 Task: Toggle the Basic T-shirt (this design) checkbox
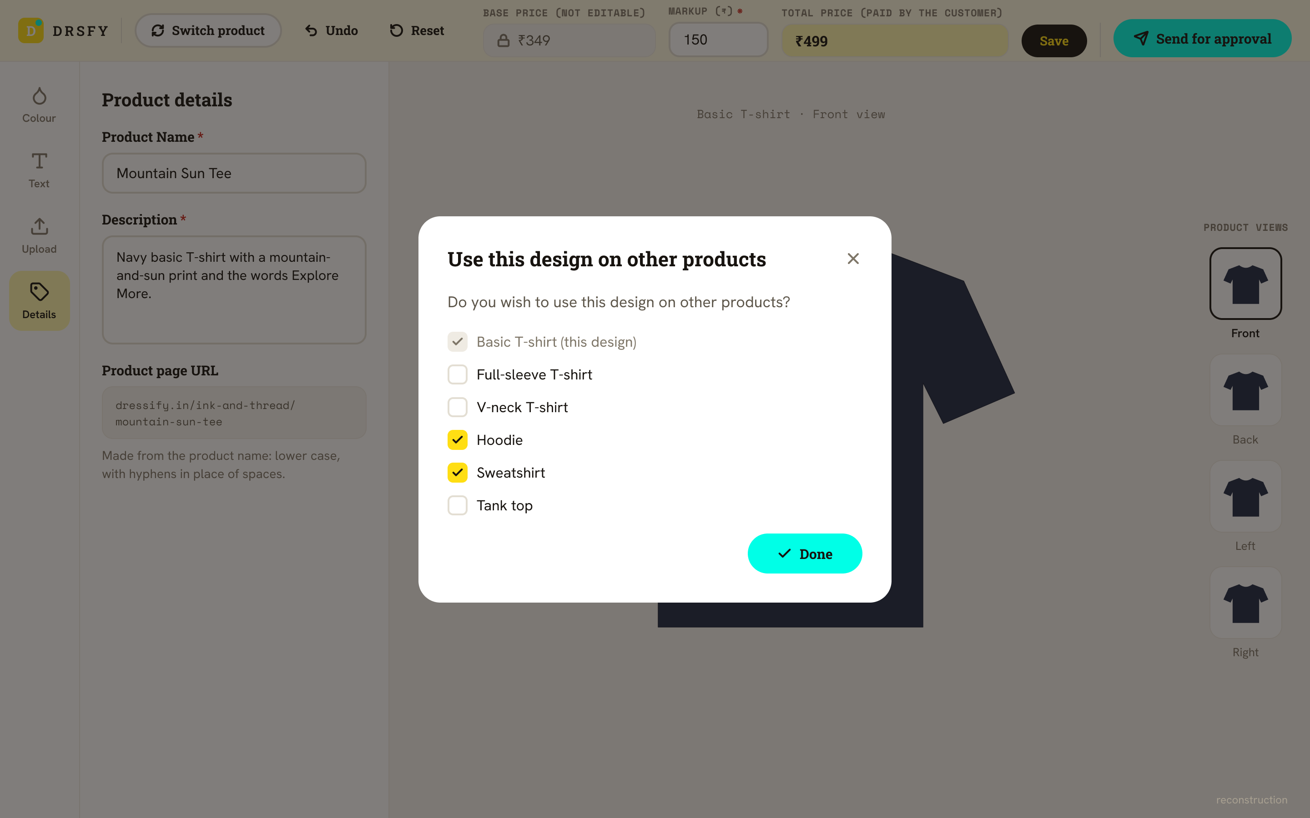click(458, 342)
